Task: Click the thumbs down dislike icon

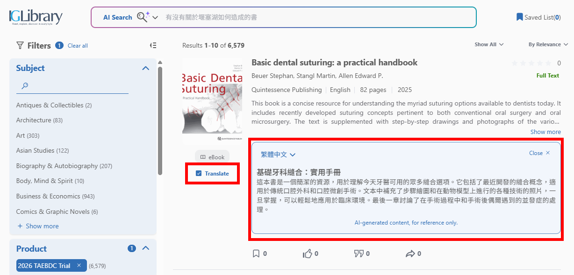Action: [x=359, y=254]
